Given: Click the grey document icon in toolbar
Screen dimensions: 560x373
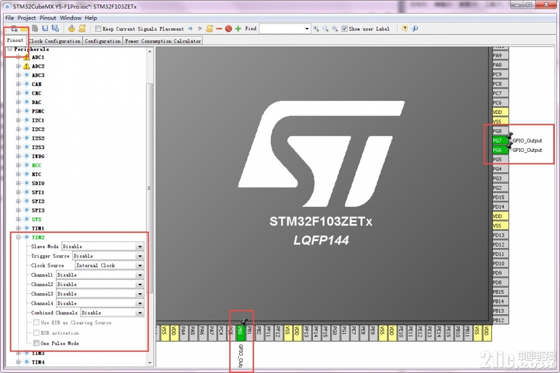Looking at the screenshot, I should point(35,28).
